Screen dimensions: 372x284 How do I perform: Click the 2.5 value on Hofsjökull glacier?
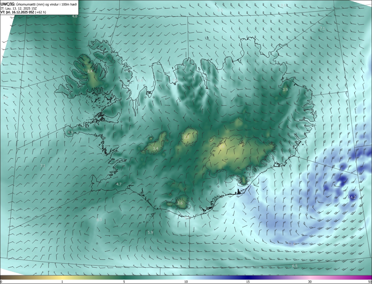click(x=186, y=137)
